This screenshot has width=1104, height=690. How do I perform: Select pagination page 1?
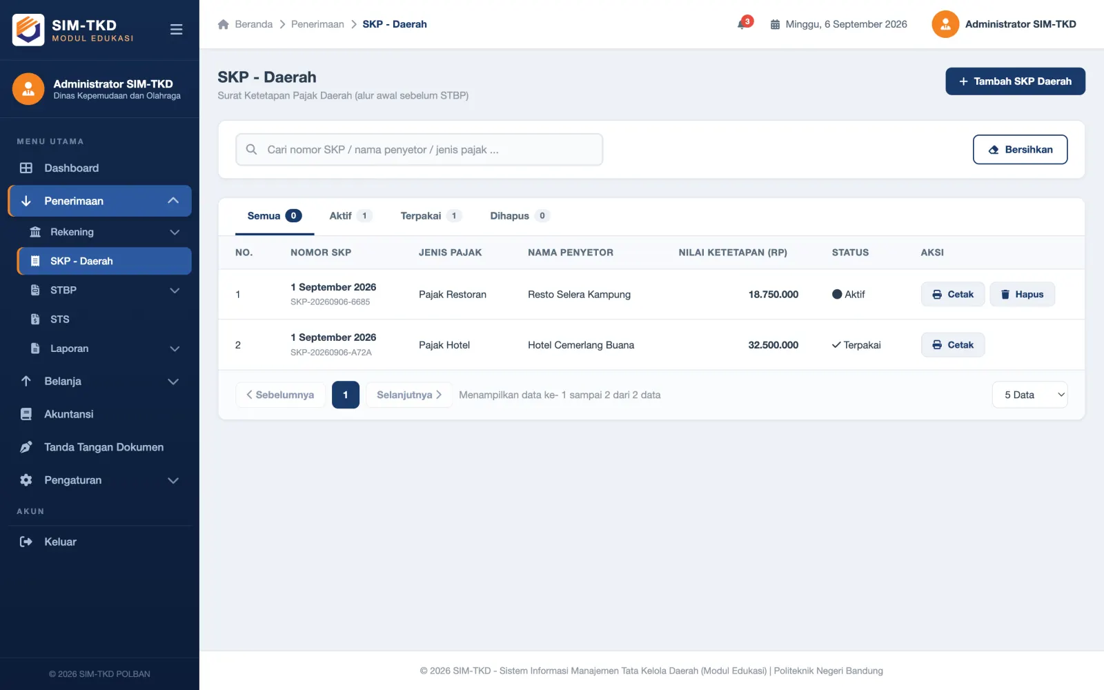pyautogui.click(x=346, y=395)
